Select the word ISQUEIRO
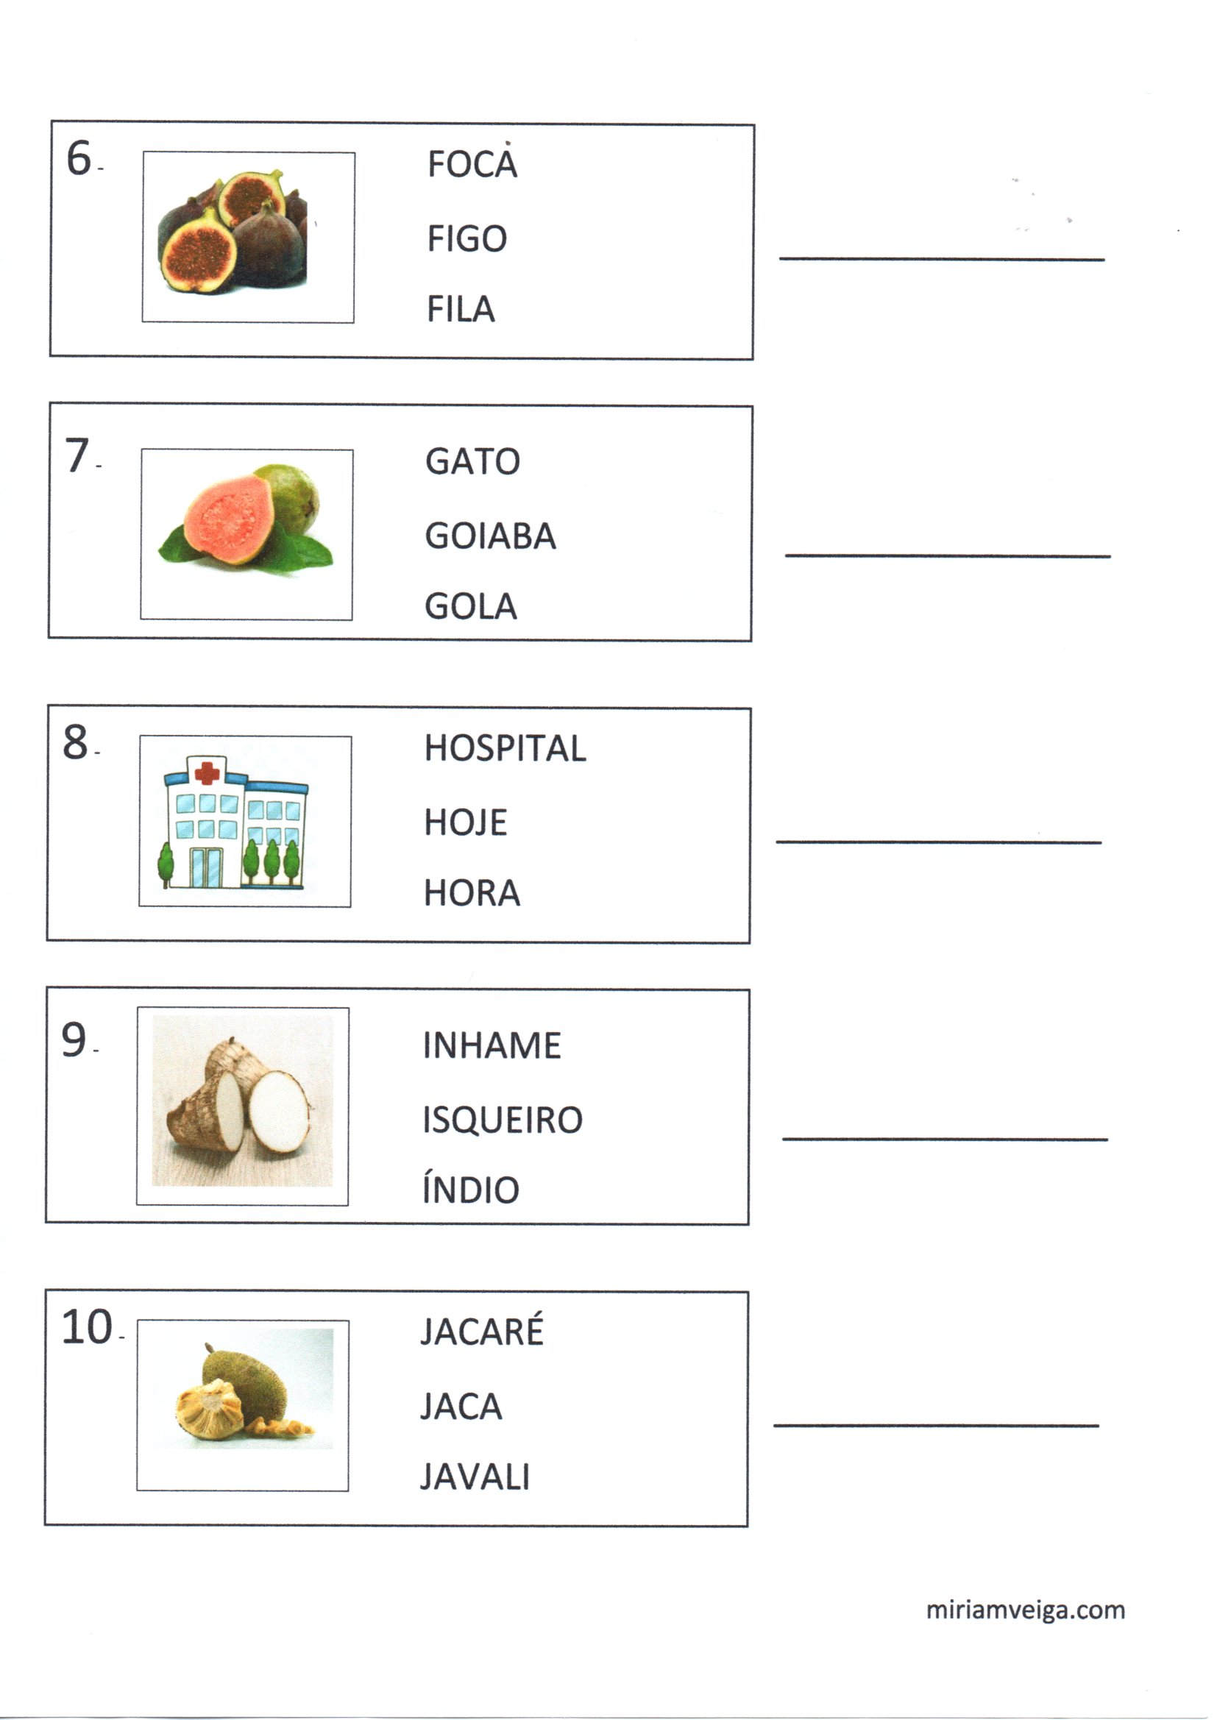Viewport: 1217px width, 1720px height. (x=502, y=1119)
